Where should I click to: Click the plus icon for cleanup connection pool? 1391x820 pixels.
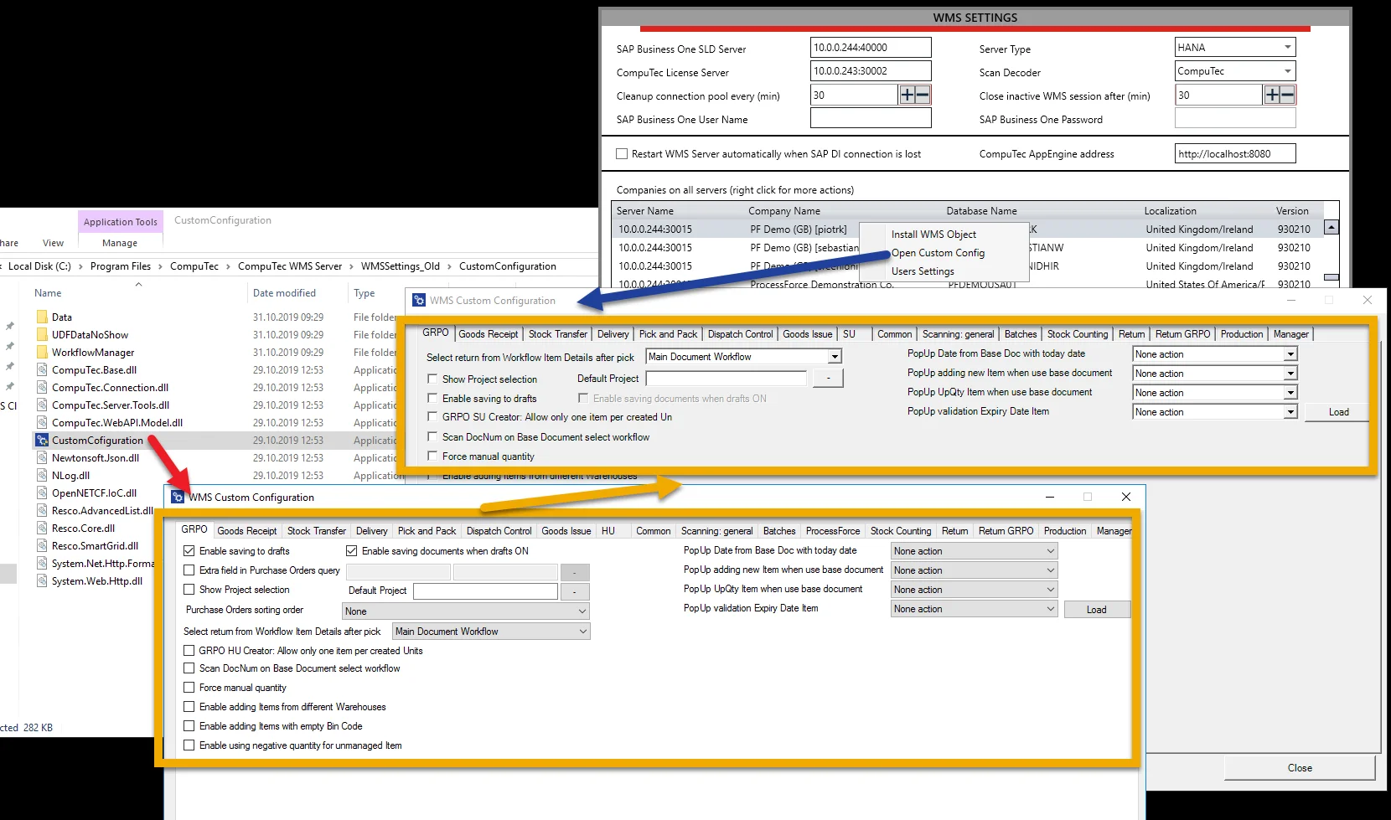click(907, 95)
